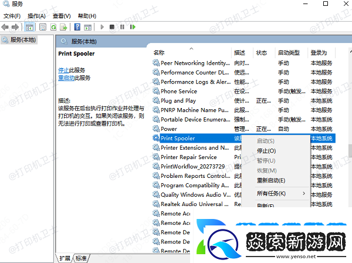Click 停止 link to stop this service
Viewport: 352px width, 263px height.
pos(63,70)
